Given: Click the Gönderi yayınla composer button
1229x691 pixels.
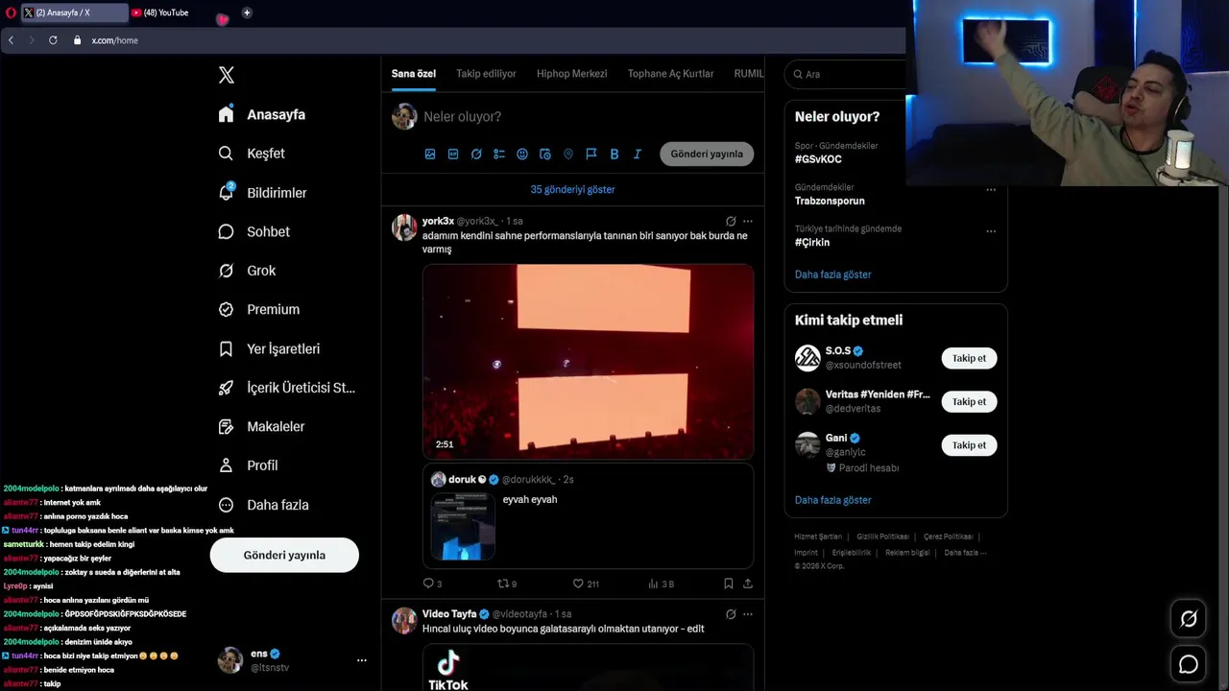Looking at the screenshot, I should [707, 154].
